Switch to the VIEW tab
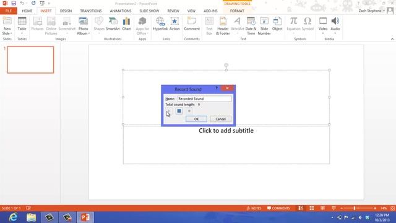The height and width of the screenshot is (223, 396). coord(191,11)
